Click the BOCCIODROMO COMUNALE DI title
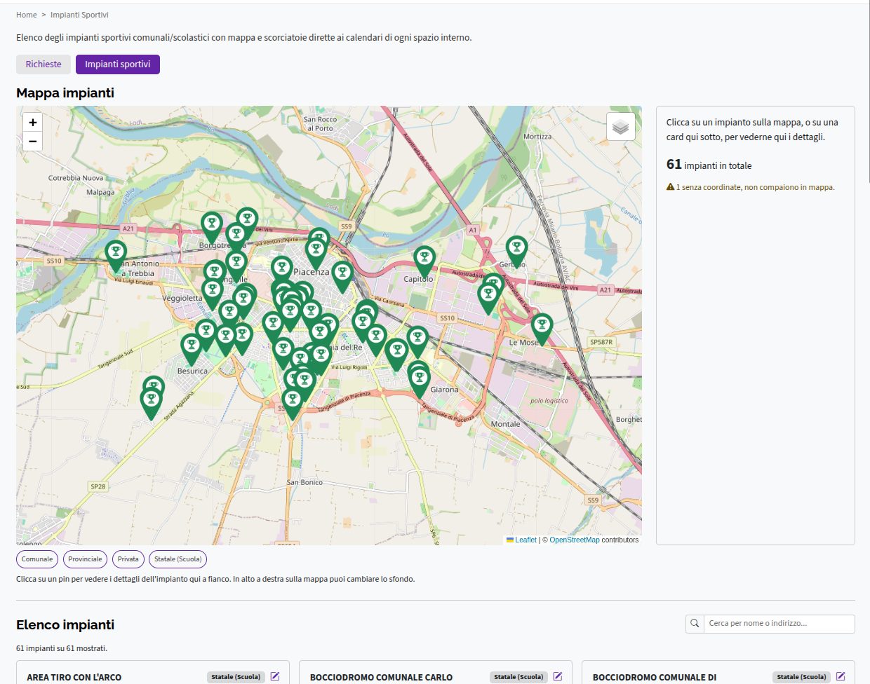Viewport: 870px width, 684px height. [655, 678]
